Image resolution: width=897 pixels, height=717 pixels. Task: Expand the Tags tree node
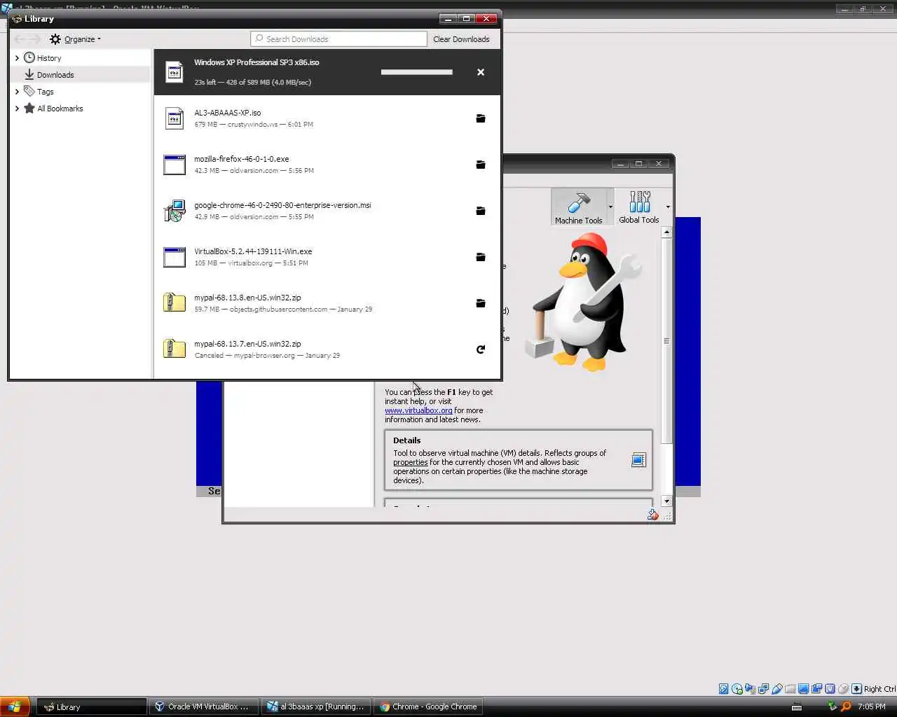[x=17, y=92]
